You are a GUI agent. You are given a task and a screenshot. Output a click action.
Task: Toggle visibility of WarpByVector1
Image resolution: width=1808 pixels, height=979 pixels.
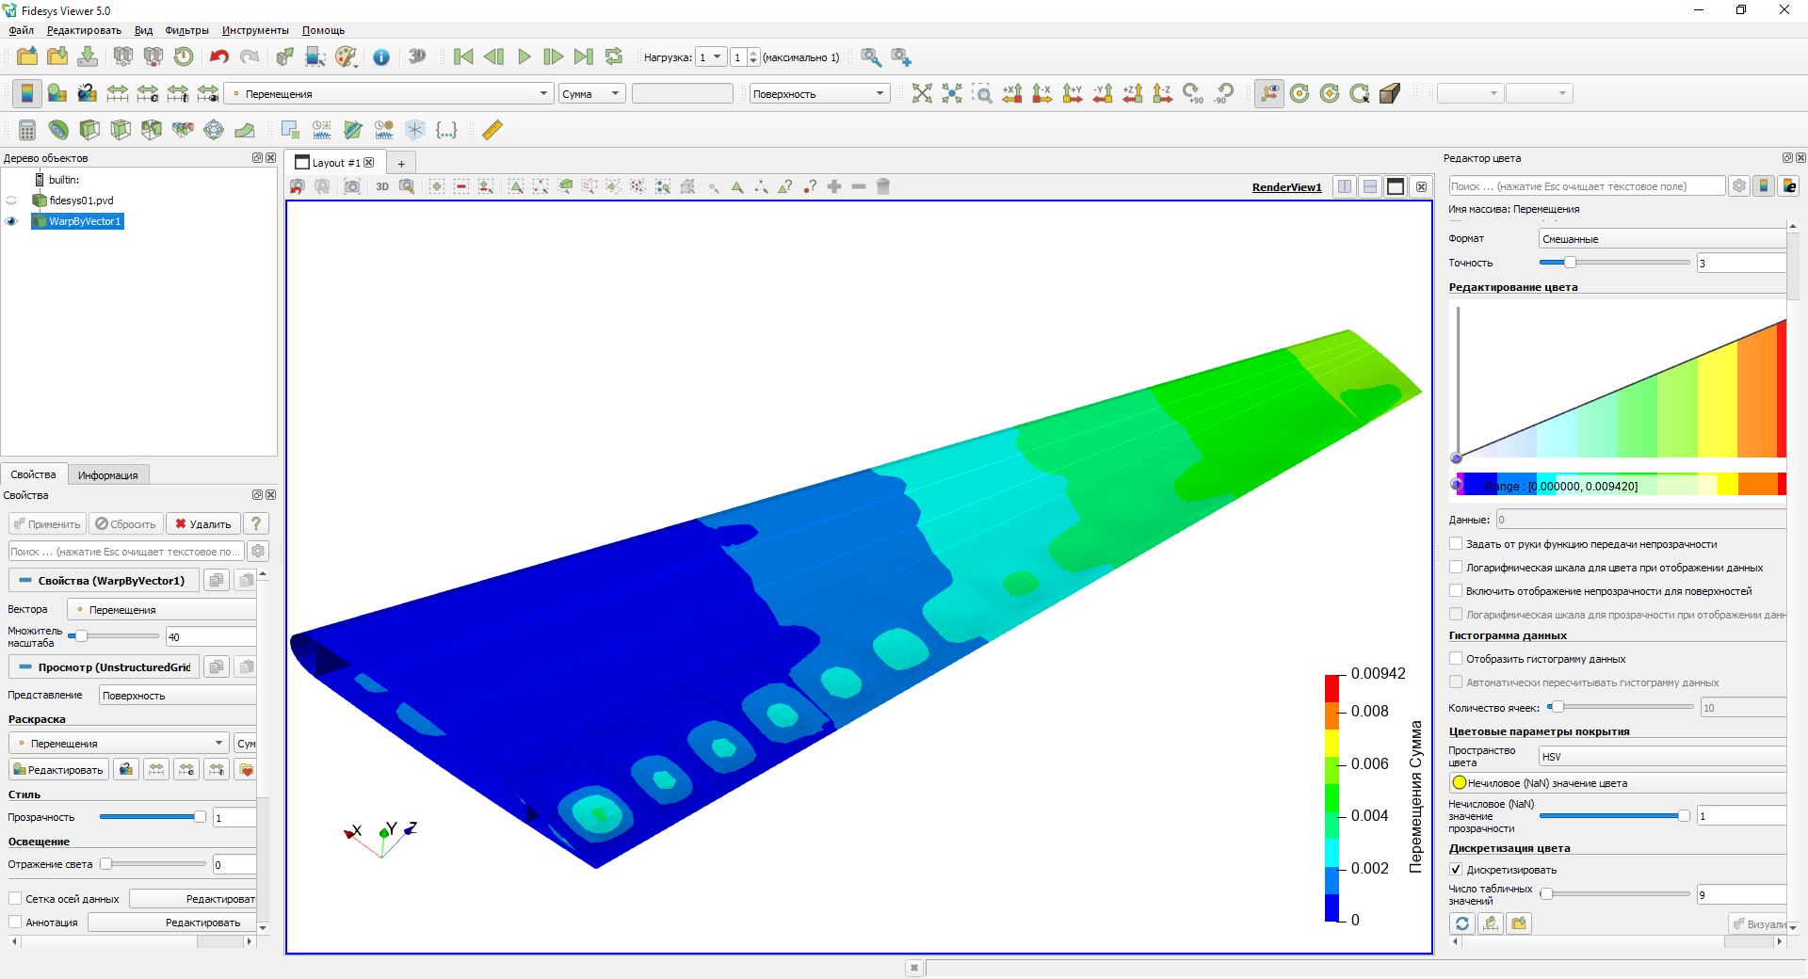coord(11,221)
